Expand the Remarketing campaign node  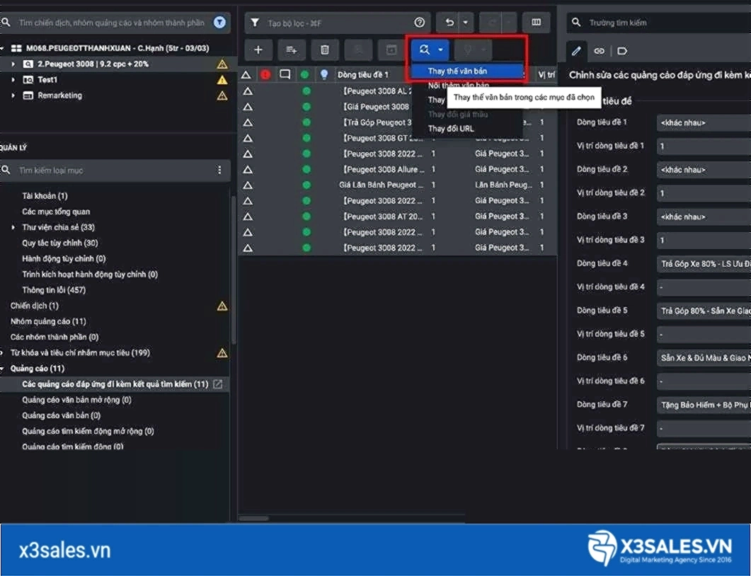13,96
